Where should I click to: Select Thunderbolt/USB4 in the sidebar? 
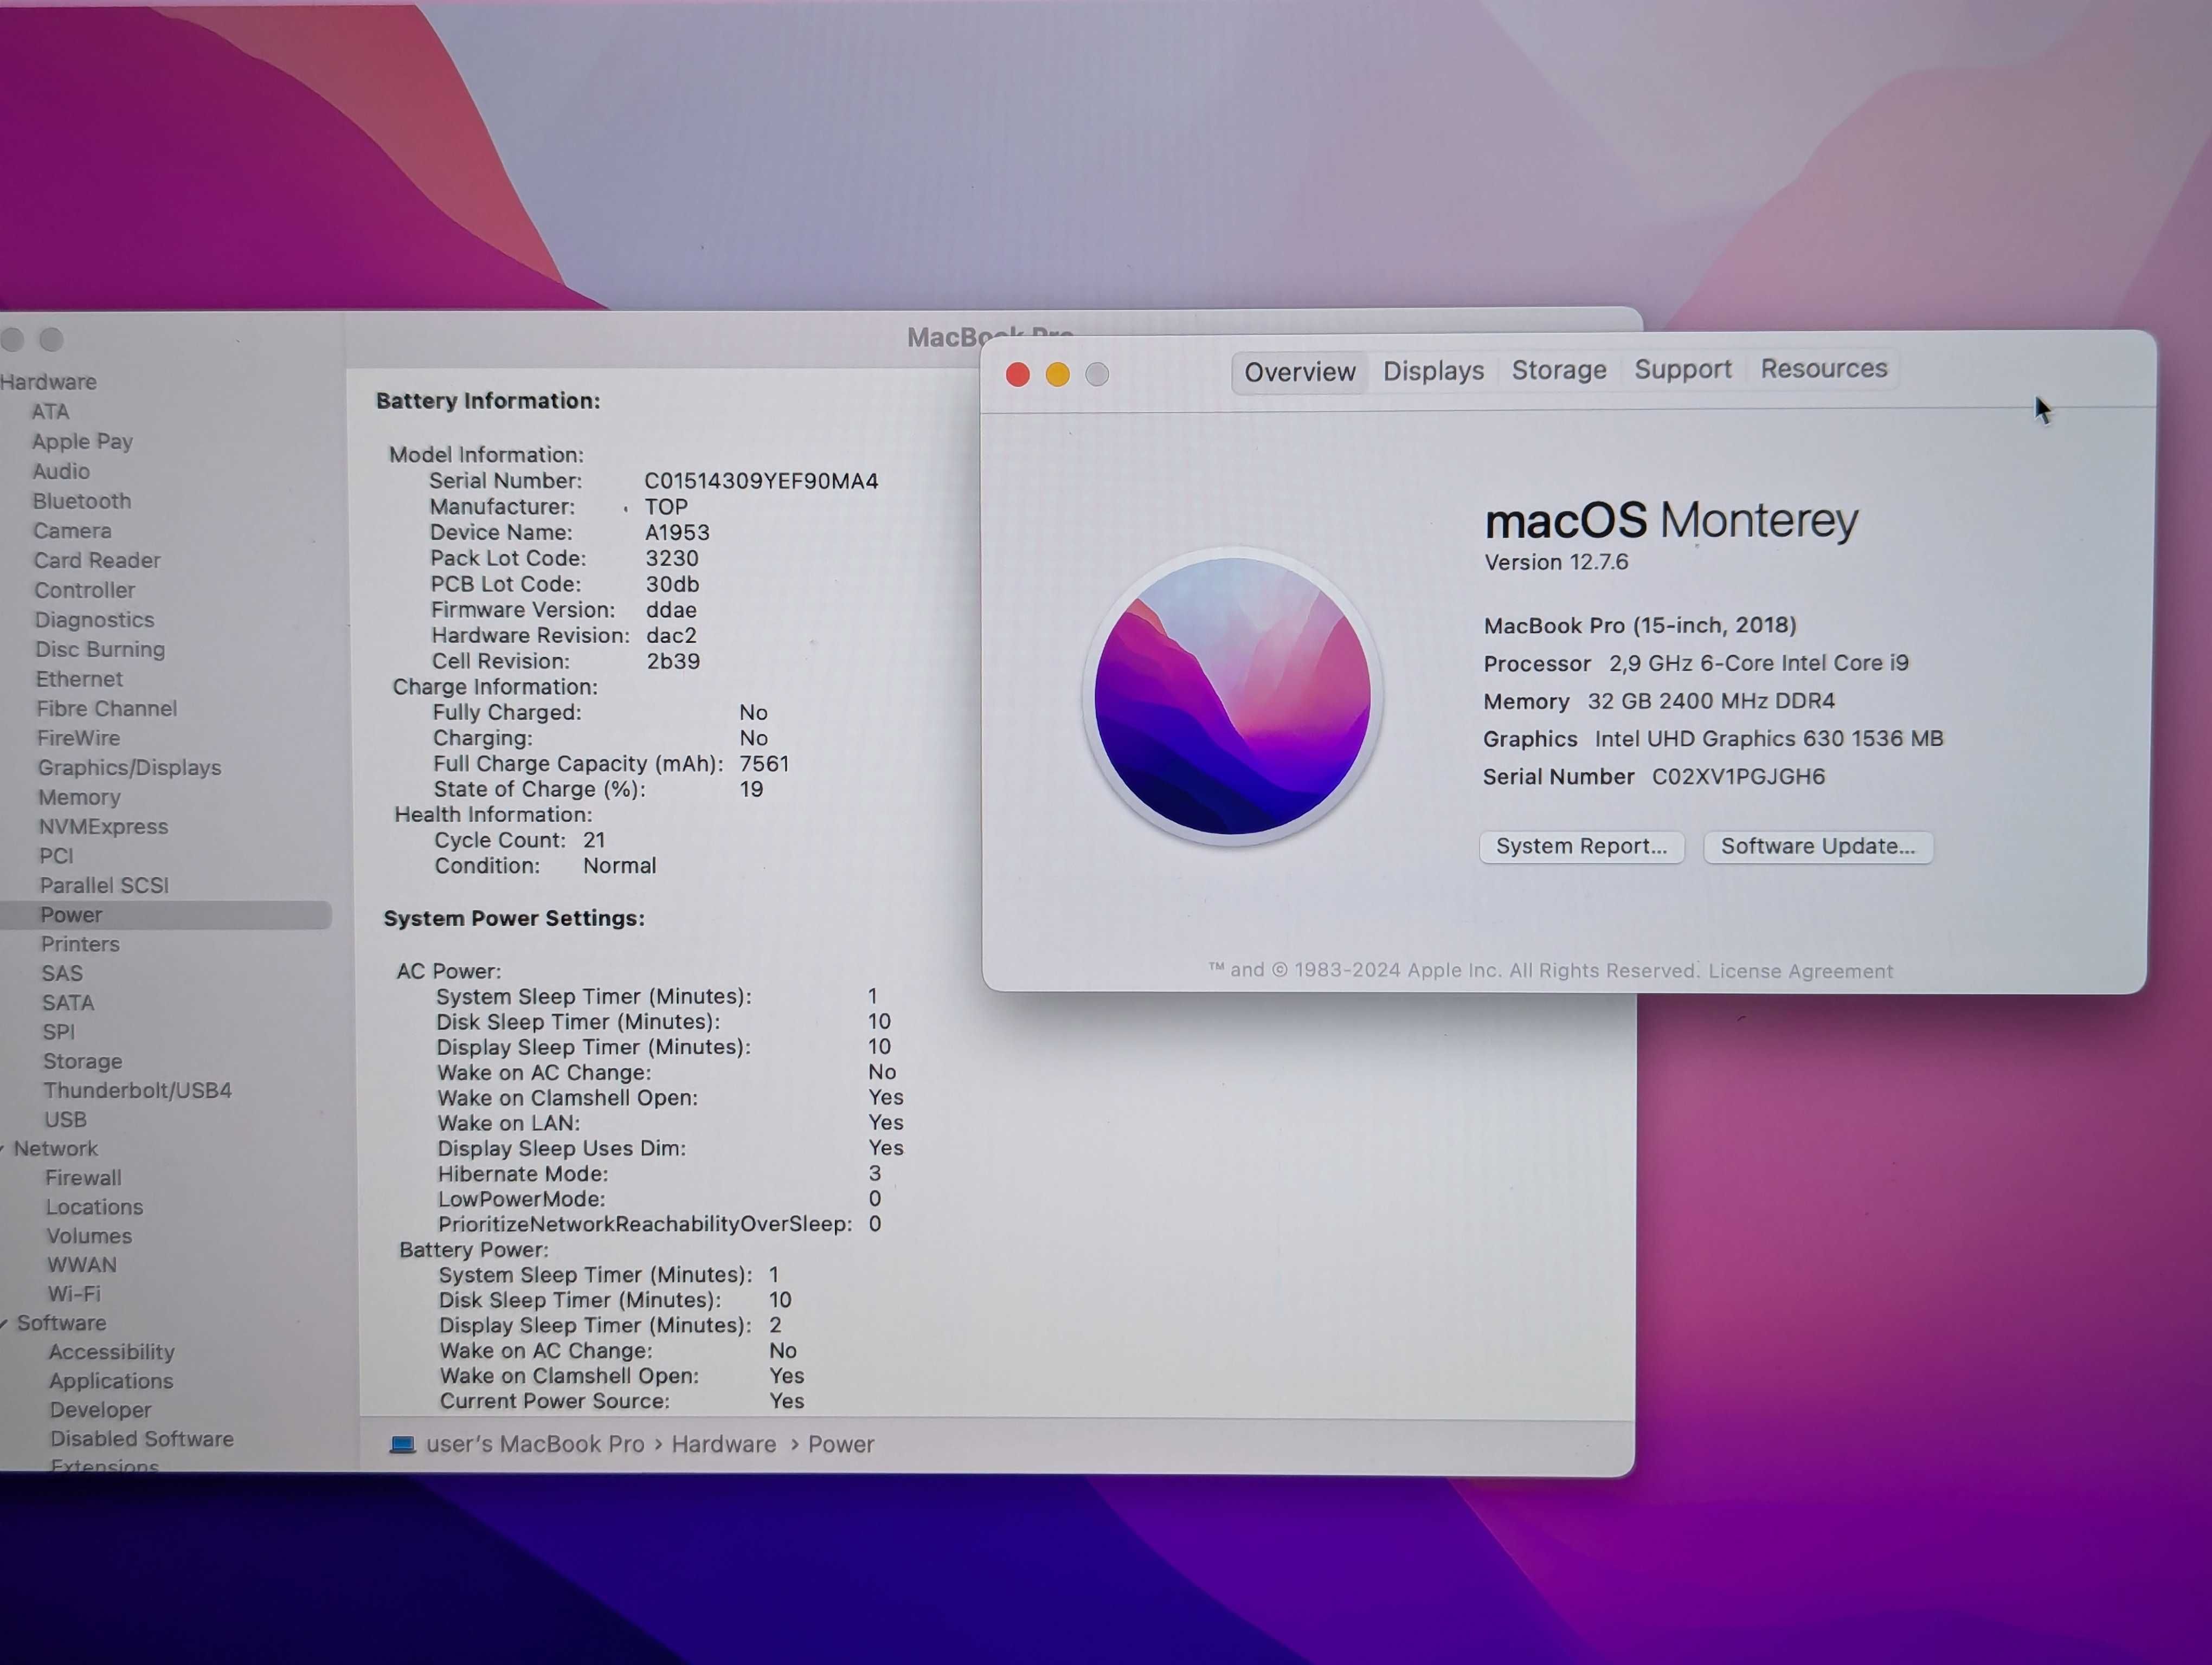click(x=137, y=1092)
